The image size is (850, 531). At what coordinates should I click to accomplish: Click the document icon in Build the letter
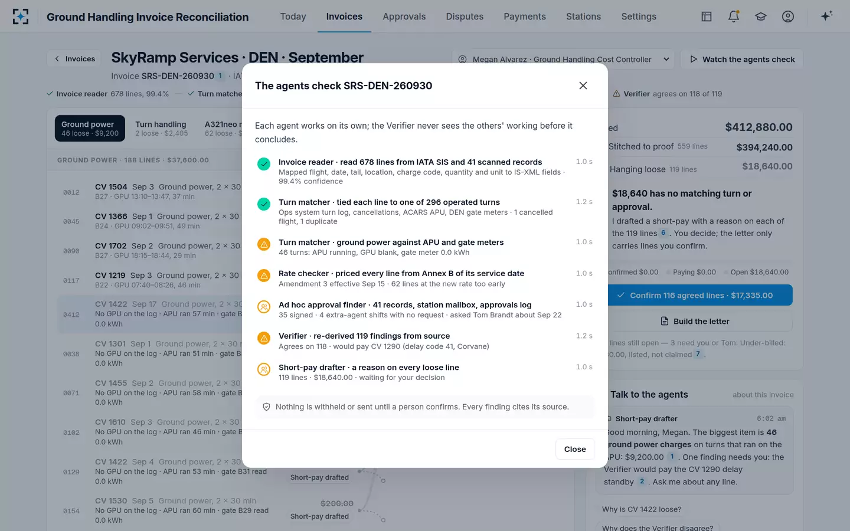665,322
